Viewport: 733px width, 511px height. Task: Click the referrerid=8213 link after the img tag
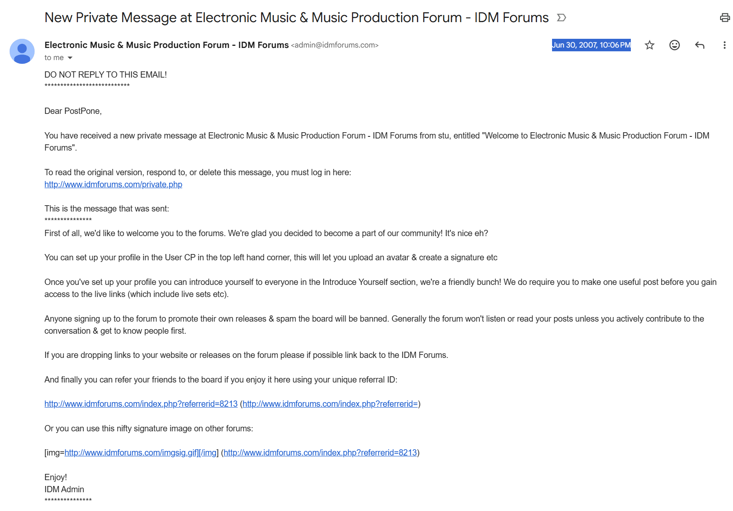click(320, 453)
